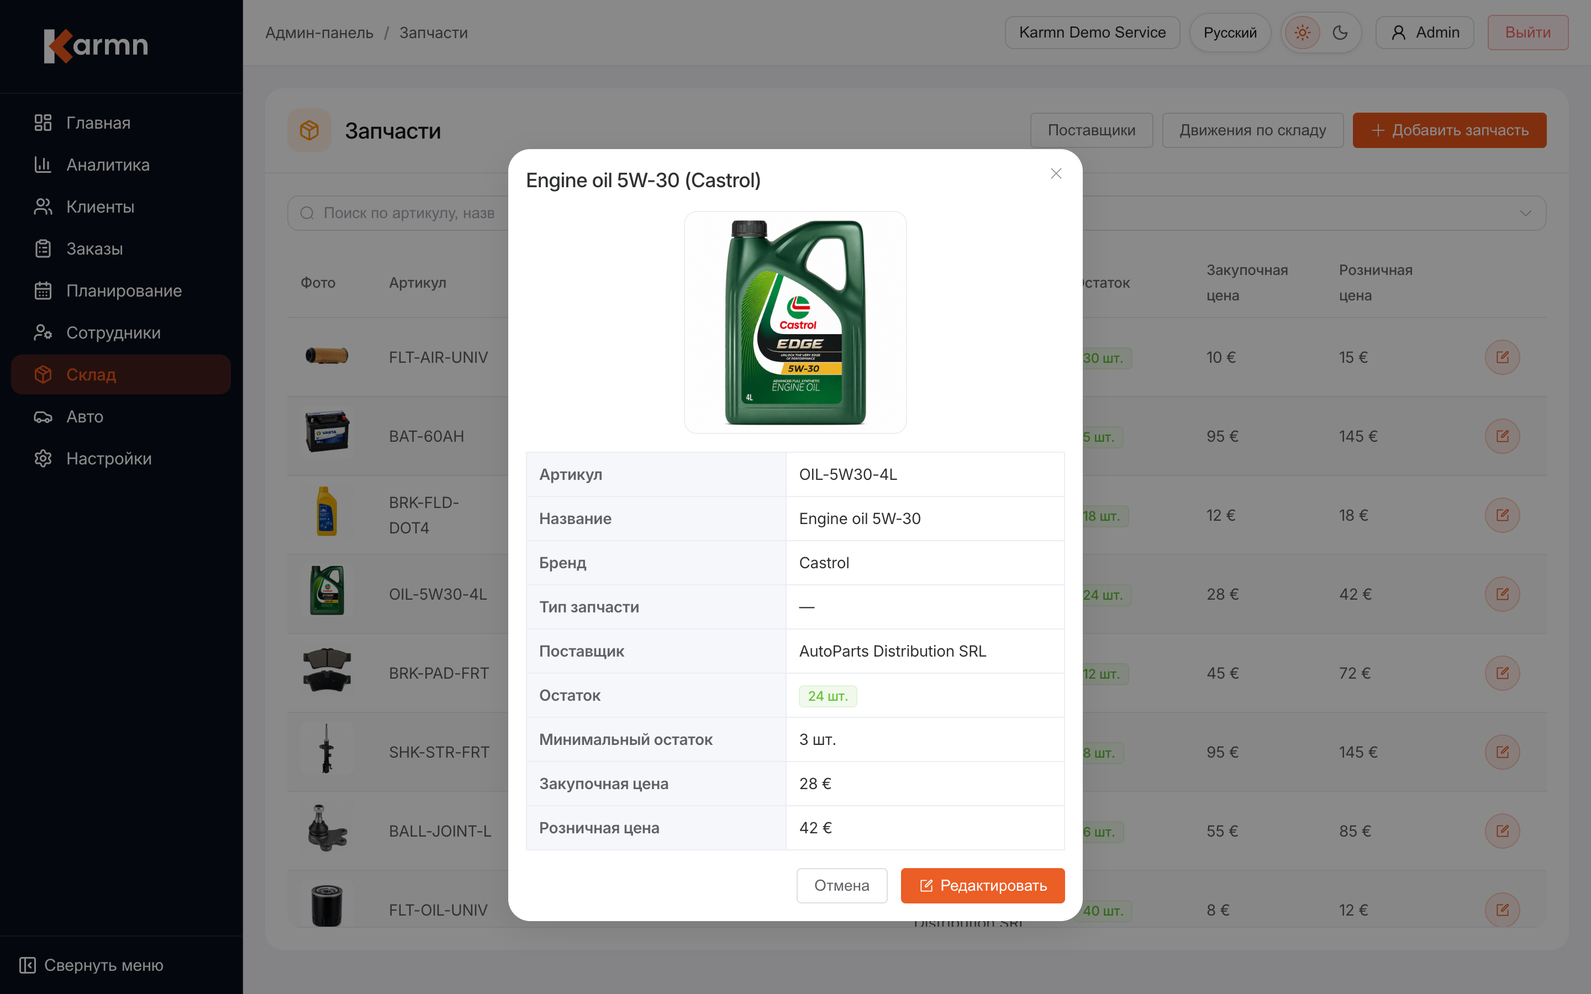Focus the article search field

pos(398,213)
